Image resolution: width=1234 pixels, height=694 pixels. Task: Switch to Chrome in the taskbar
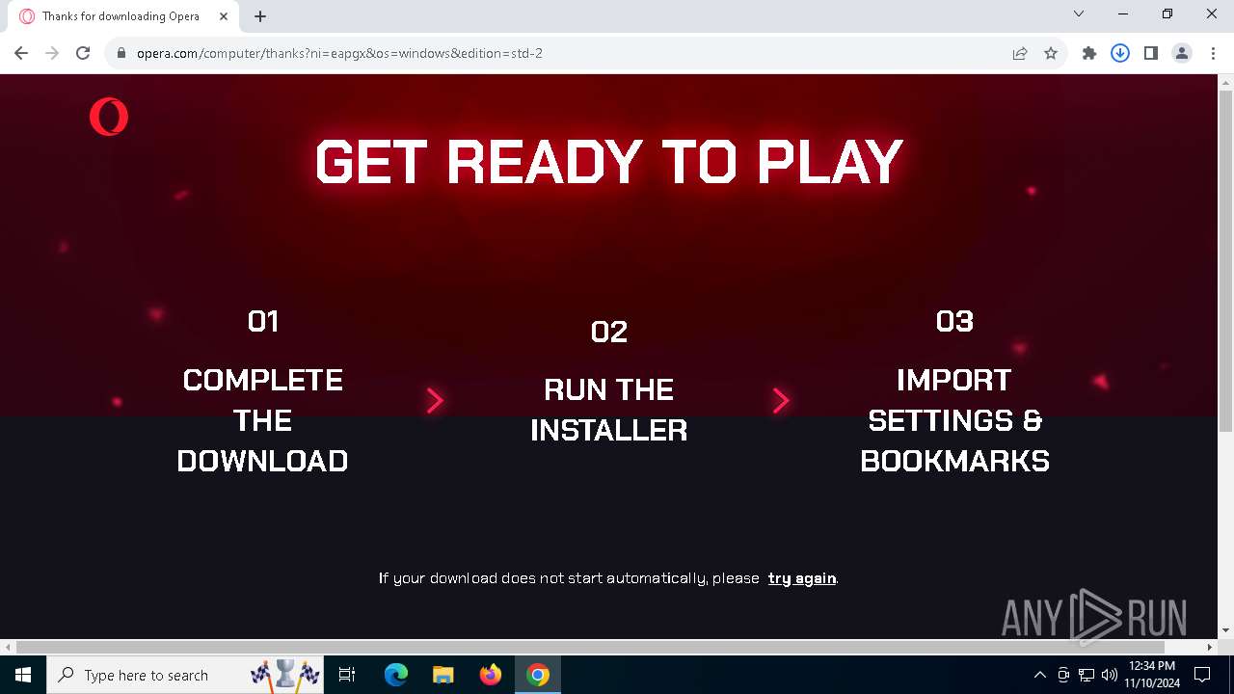click(538, 675)
